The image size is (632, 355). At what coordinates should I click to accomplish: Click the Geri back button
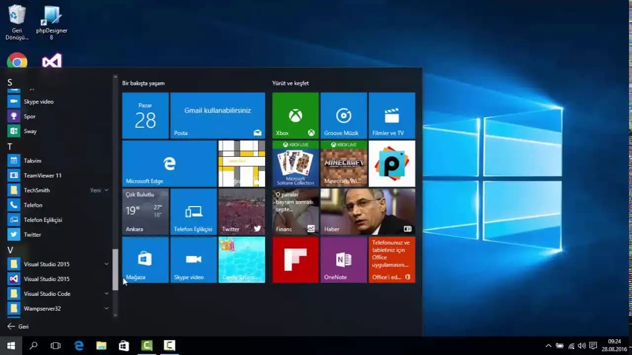(x=18, y=326)
